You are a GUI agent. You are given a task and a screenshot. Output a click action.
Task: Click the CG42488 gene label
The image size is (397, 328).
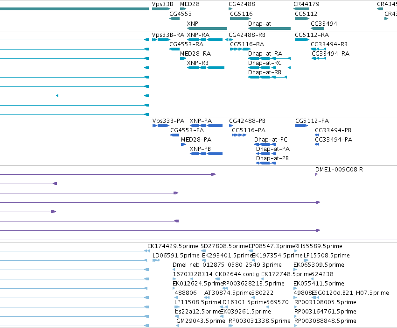(242, 4)
